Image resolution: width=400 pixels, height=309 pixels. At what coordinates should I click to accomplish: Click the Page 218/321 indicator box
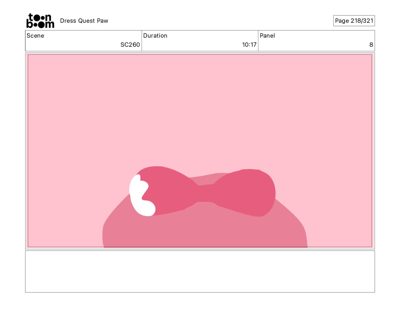(354, 21)
